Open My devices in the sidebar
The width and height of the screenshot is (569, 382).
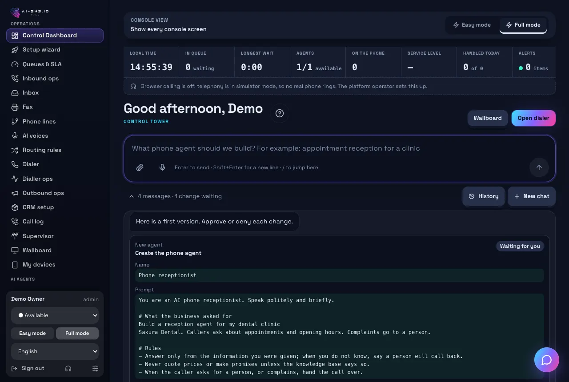[x=55, y=264]
